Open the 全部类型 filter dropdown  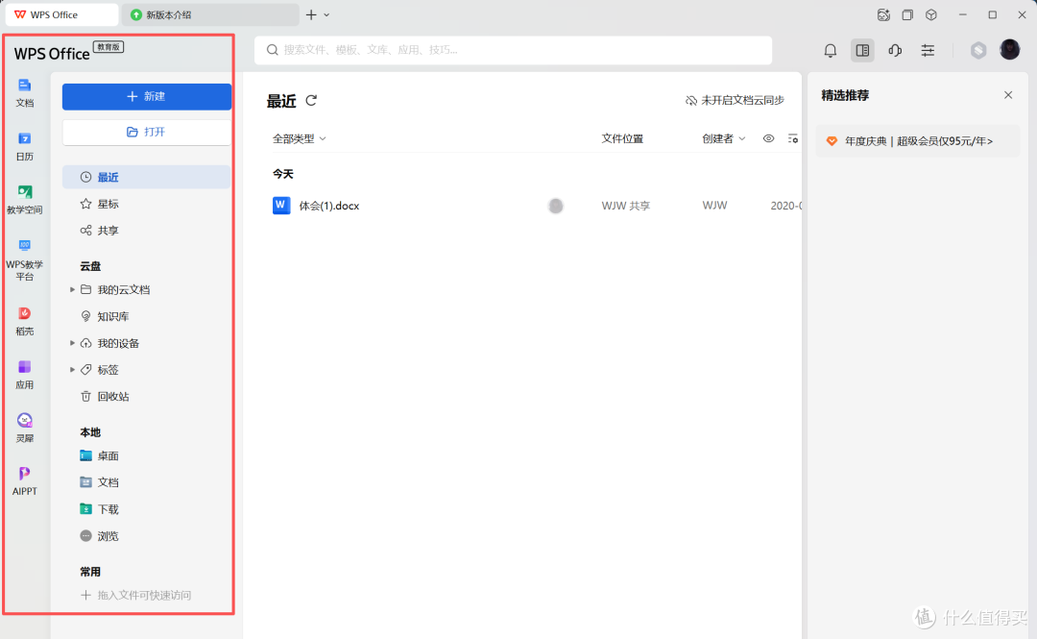pos(299,138)
